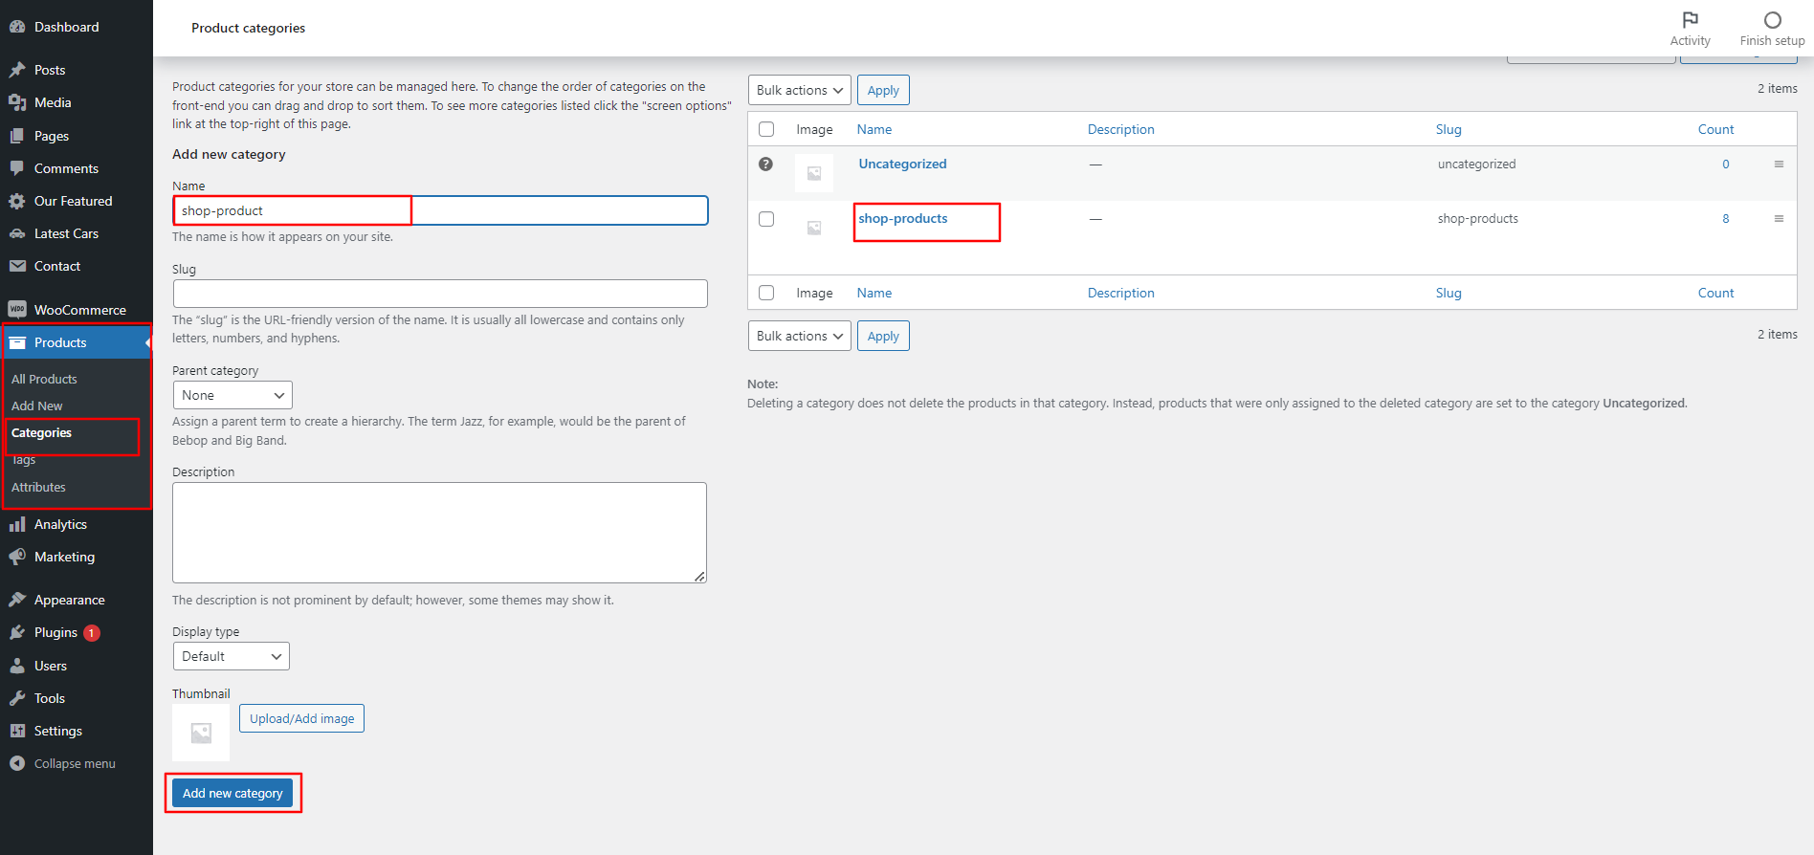Click the Collapse menu arrow icon

click(x=17, y=763)
